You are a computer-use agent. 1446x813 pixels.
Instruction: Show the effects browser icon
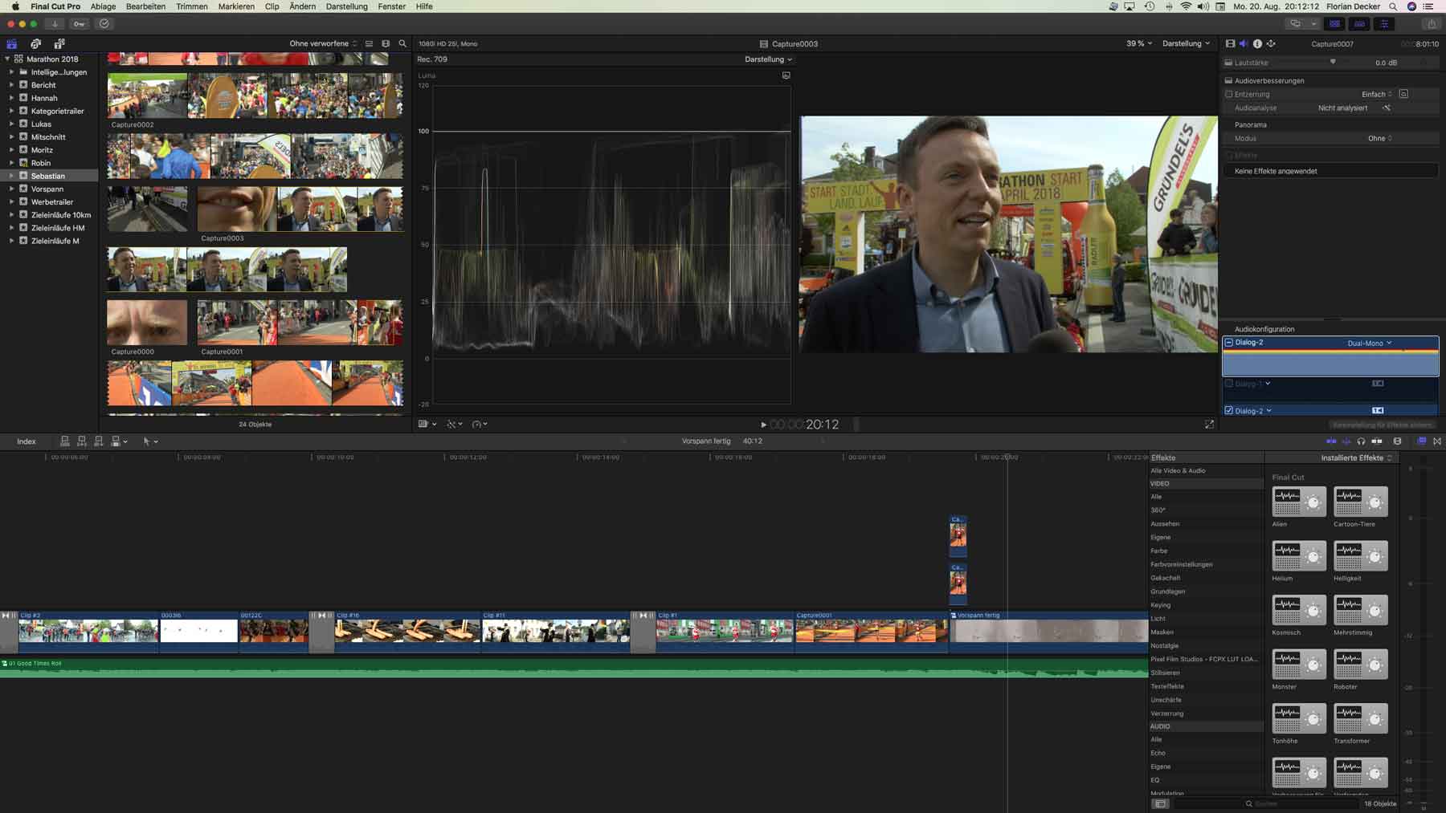pyautogui.click(x=1422, y=441)
